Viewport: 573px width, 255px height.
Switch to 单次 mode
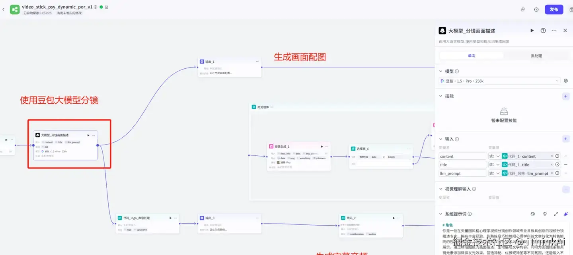coord(472,56)
